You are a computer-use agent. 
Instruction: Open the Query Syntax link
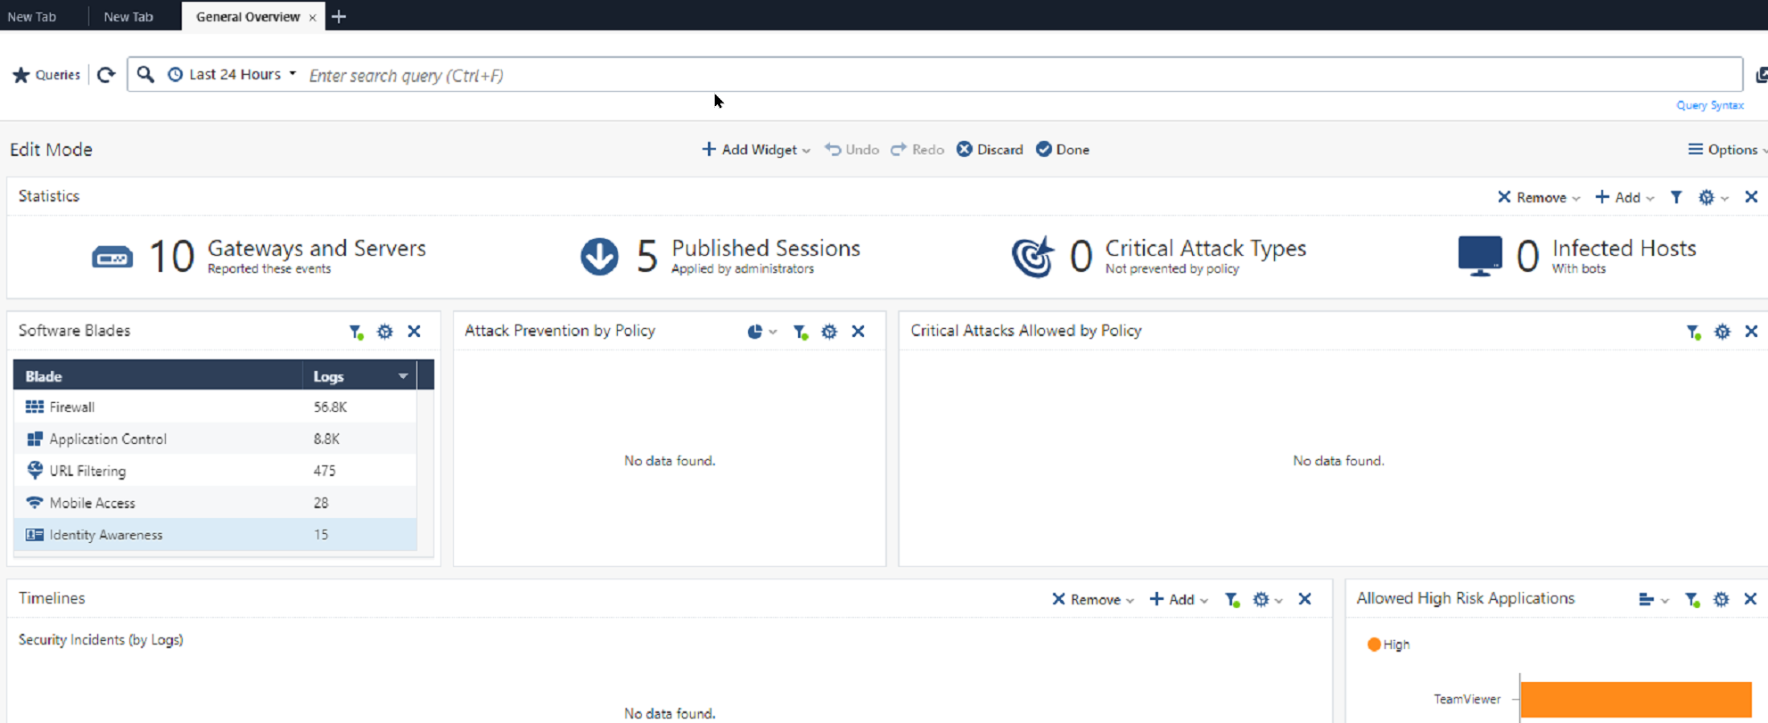tap(1709, 105)
